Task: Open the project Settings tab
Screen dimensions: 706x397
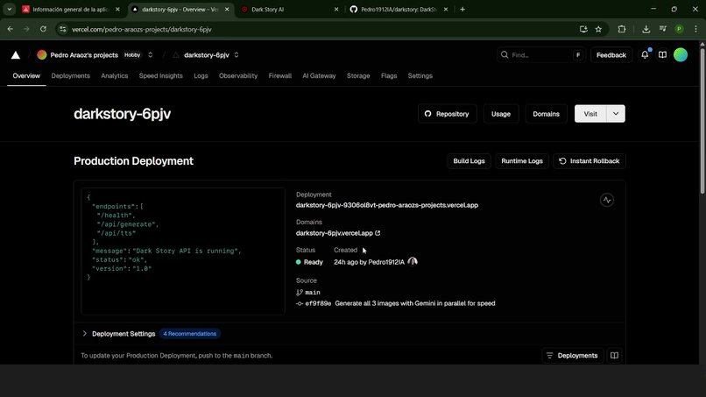Action: (x=420, y=75)
